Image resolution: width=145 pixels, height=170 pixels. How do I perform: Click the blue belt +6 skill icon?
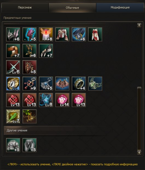point(79,34)
